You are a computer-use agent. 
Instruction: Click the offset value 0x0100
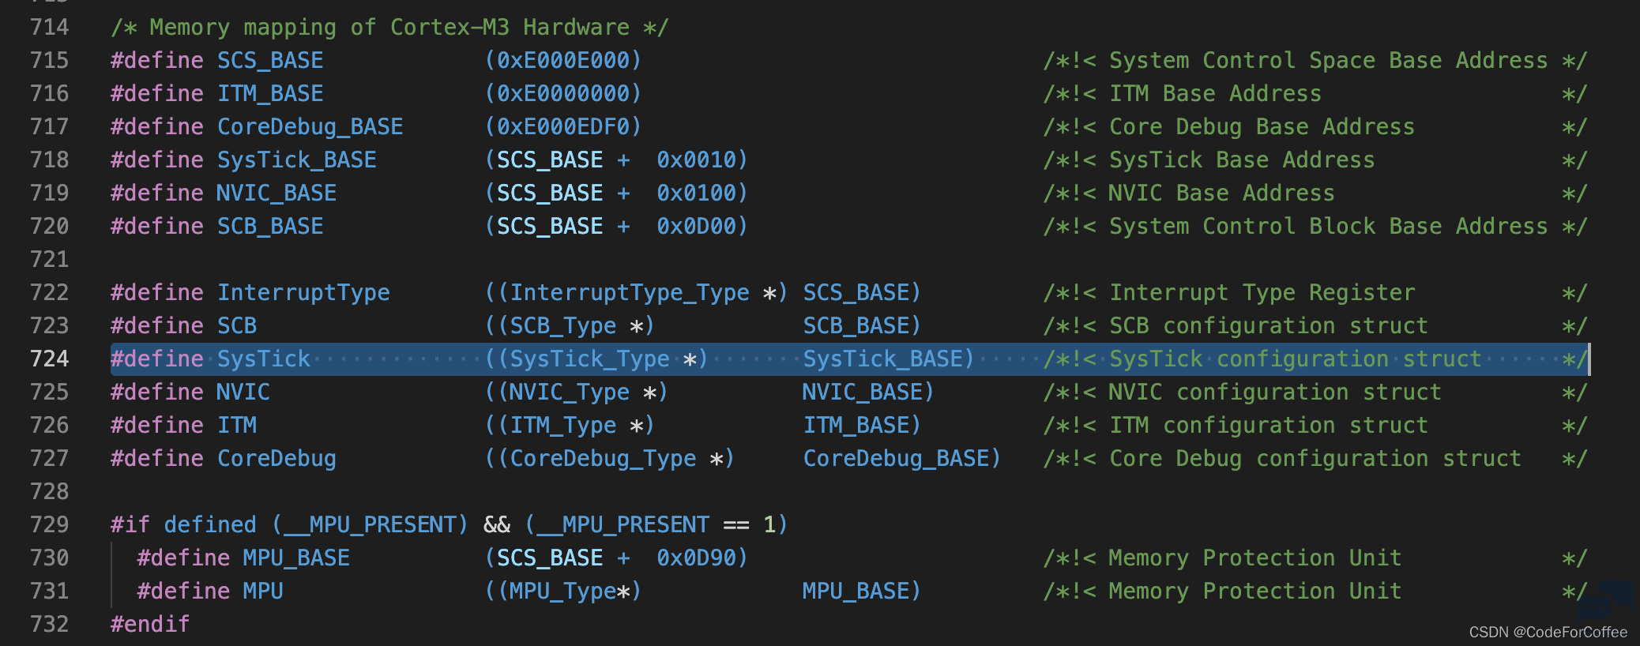click(696, 193)
